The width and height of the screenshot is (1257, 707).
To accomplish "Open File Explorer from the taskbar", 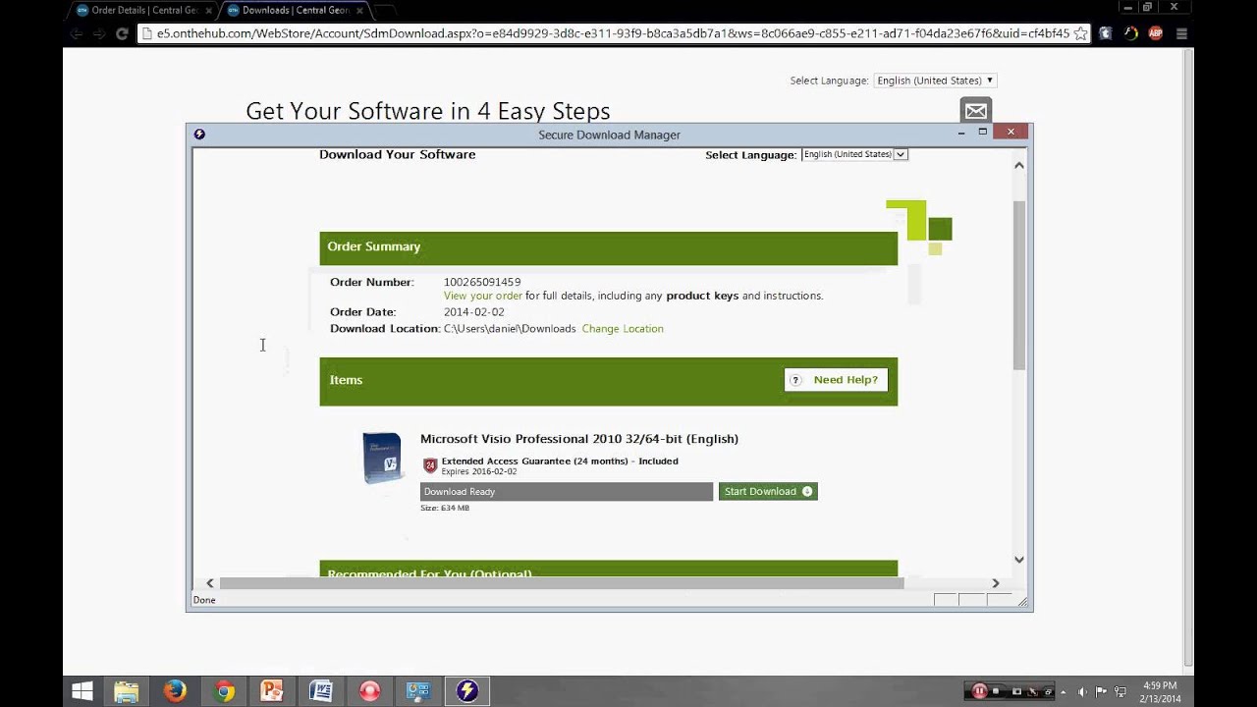I will [x=127, y=691].
